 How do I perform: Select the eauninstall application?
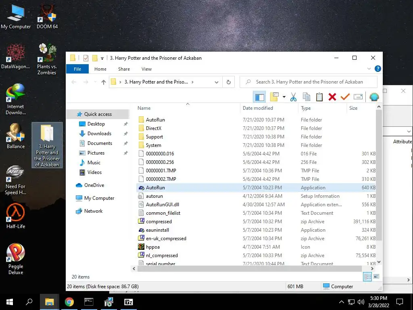coord(256,230)
